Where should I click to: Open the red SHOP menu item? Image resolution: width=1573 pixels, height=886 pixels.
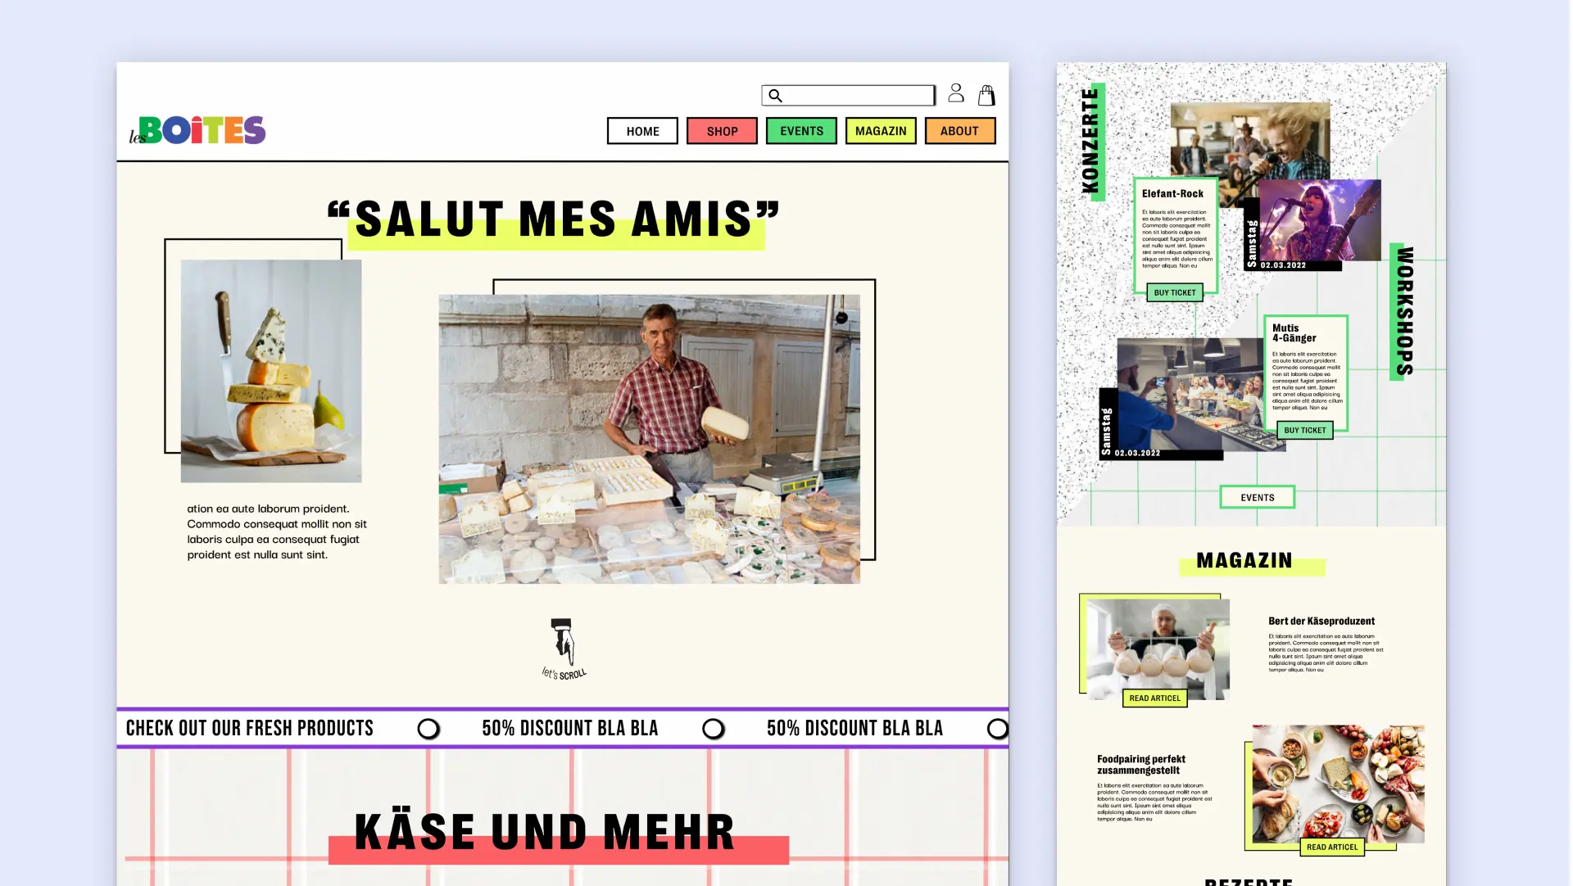722,131
